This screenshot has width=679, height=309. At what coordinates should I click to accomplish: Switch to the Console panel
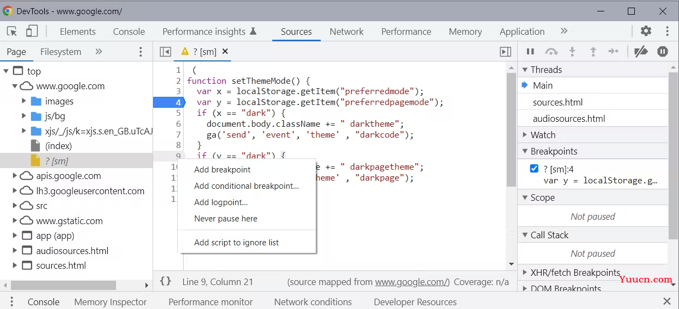(x=129, y=32)
